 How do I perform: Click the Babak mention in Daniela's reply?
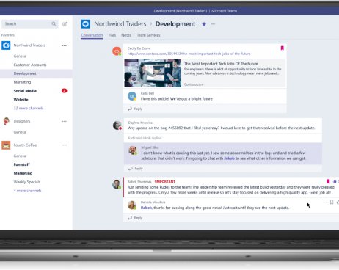pos(146,208)
